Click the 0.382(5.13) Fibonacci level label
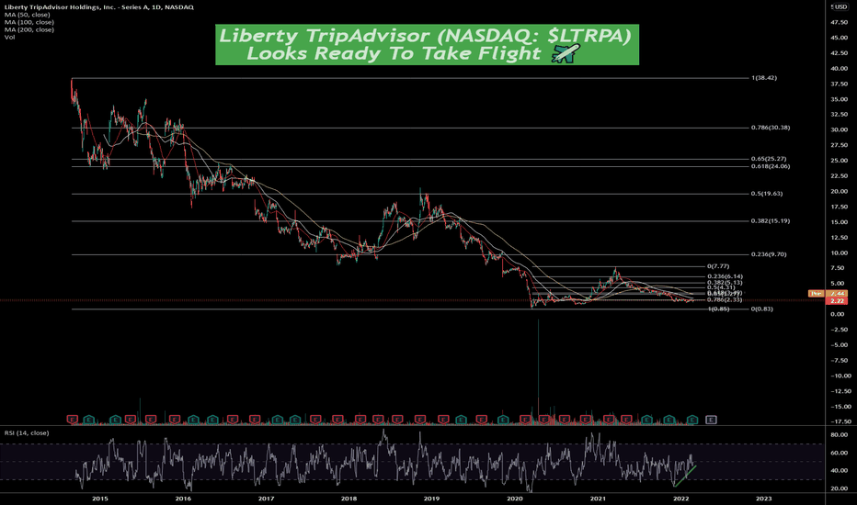This screenshot has width=857, height=505. coord(725,282)
